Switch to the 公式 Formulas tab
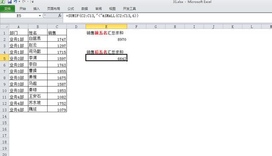272x156 pixels. 71,9
